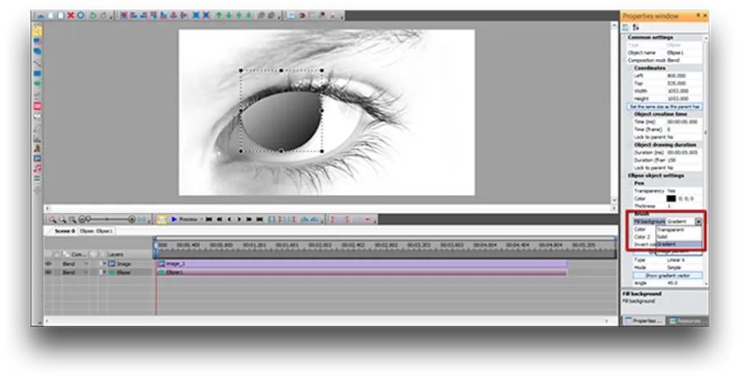Select the chart tool in left toolbar

pyautogui.click(x=37, y=138)
